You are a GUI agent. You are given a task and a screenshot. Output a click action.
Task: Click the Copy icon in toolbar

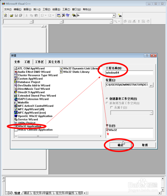pos(31,15)
